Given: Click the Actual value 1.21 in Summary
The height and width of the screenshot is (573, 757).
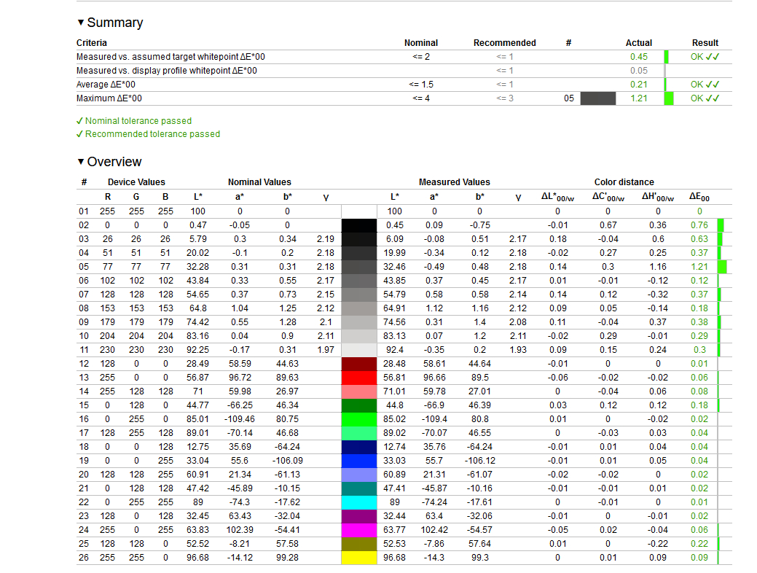Looking at the screenshot, I should pos(639,98).
